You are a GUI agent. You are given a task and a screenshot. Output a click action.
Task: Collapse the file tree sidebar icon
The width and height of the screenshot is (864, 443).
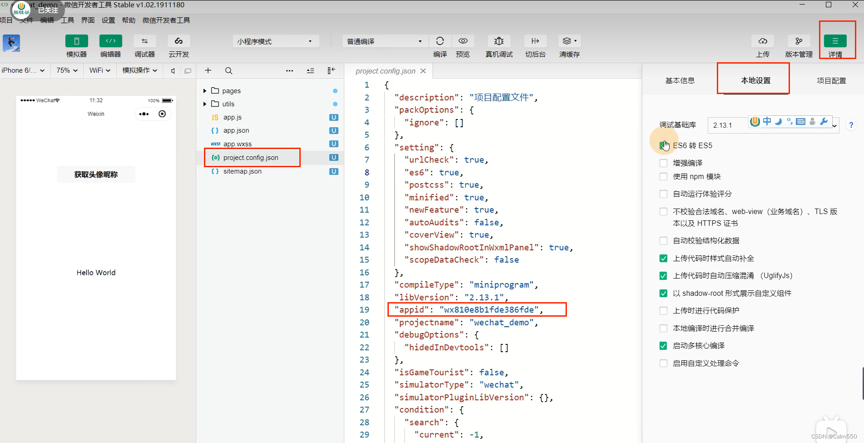click(331, 70)
